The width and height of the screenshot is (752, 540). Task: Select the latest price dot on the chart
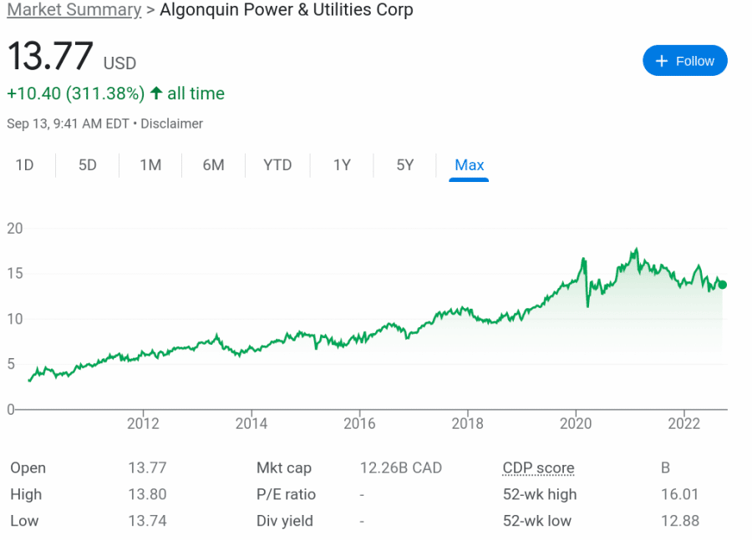point(724,285)
